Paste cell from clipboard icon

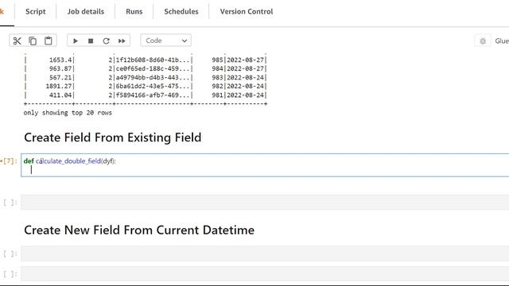pos(49,41)
